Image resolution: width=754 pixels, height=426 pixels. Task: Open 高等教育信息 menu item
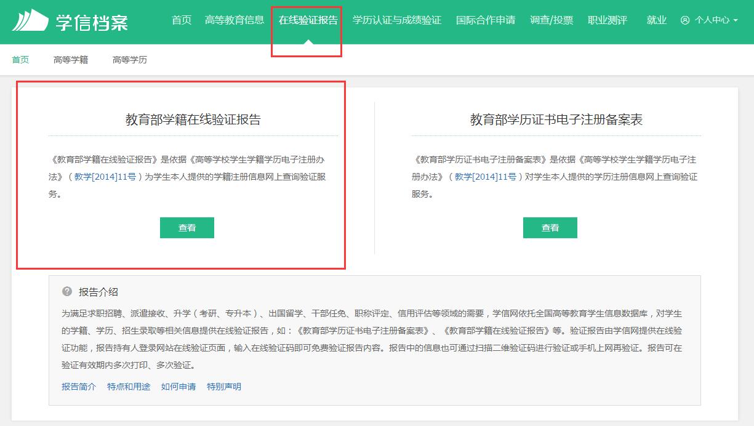point(235,20)
